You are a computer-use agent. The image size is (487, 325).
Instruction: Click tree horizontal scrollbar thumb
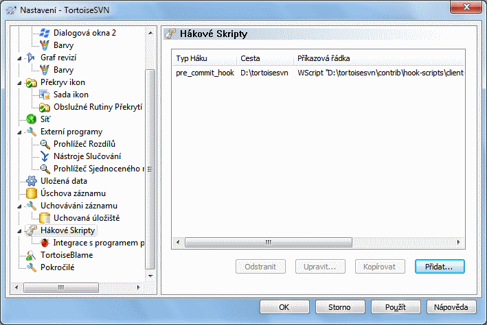(61, 287)
